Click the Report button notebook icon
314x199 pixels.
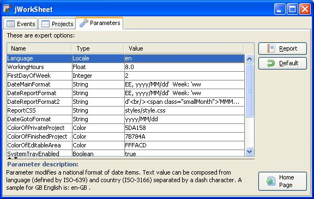(x=271, y=48)
